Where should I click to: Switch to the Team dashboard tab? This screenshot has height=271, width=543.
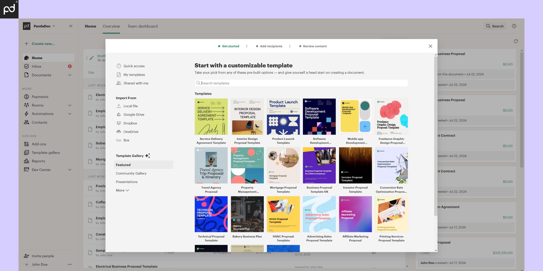point(143,26)
